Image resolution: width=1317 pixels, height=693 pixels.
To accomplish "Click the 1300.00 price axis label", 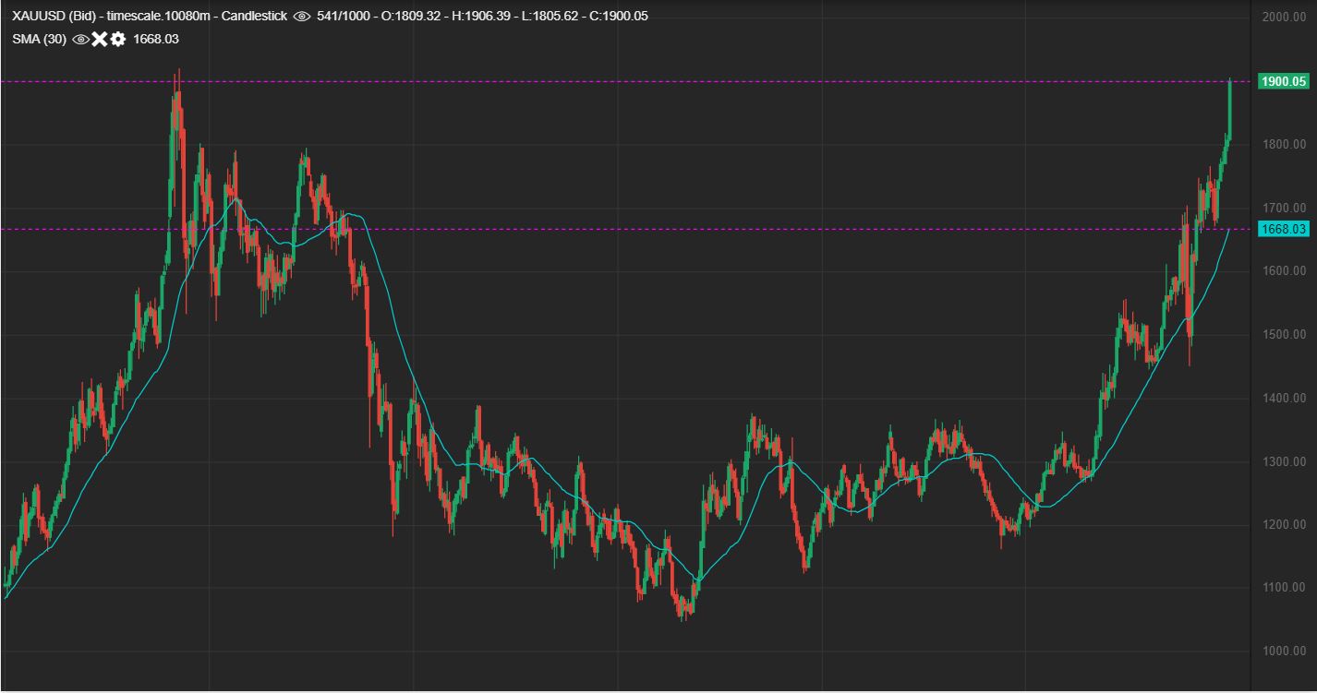I will coord(1284,461).
